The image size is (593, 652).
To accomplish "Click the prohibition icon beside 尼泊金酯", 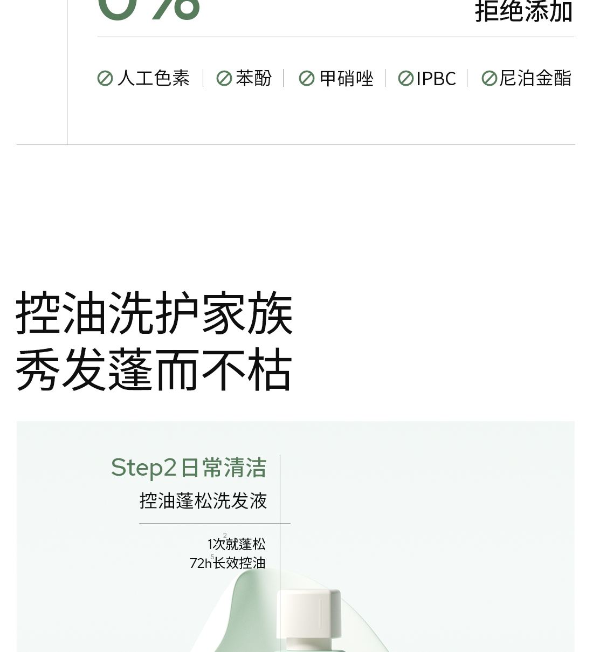I will pyautogui.click(x=489, y=79).
